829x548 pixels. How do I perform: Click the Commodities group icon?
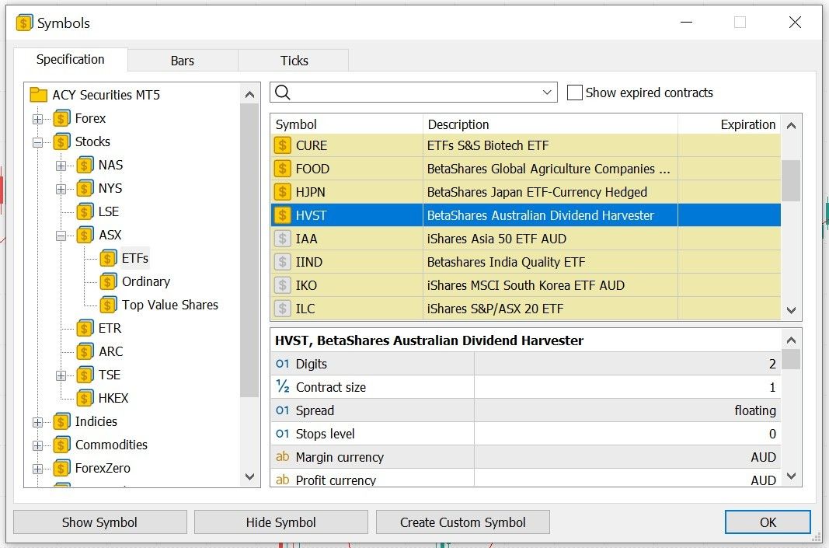coord(62,445)
